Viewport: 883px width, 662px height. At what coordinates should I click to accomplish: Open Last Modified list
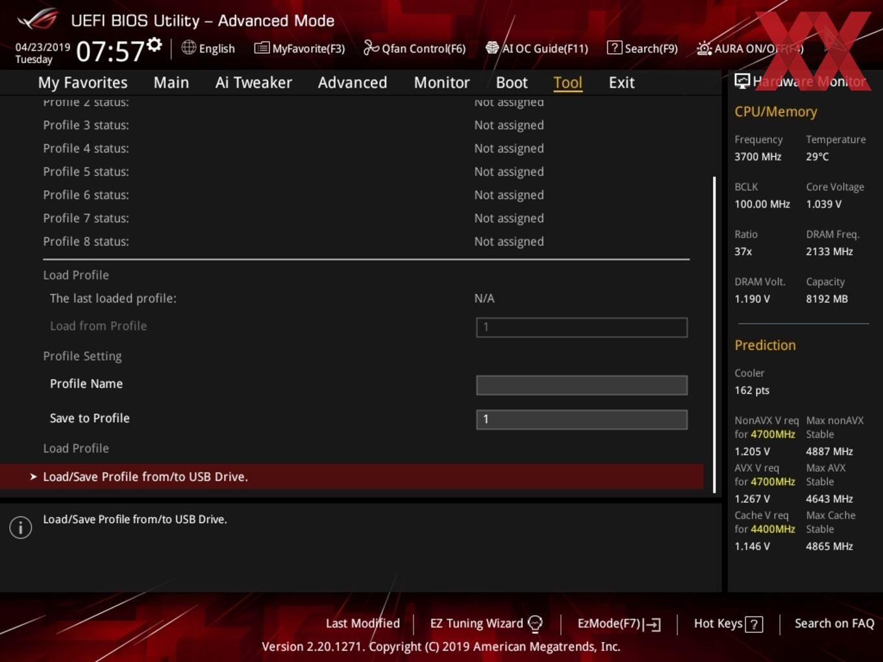[x=362, y=623]
